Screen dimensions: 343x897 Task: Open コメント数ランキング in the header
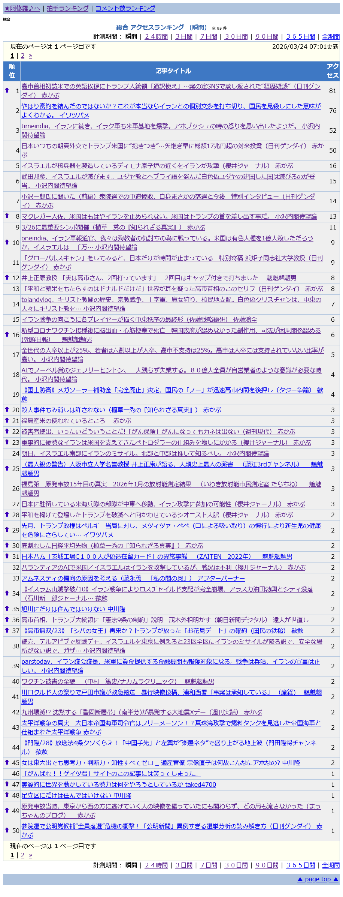tap(125, 8)
